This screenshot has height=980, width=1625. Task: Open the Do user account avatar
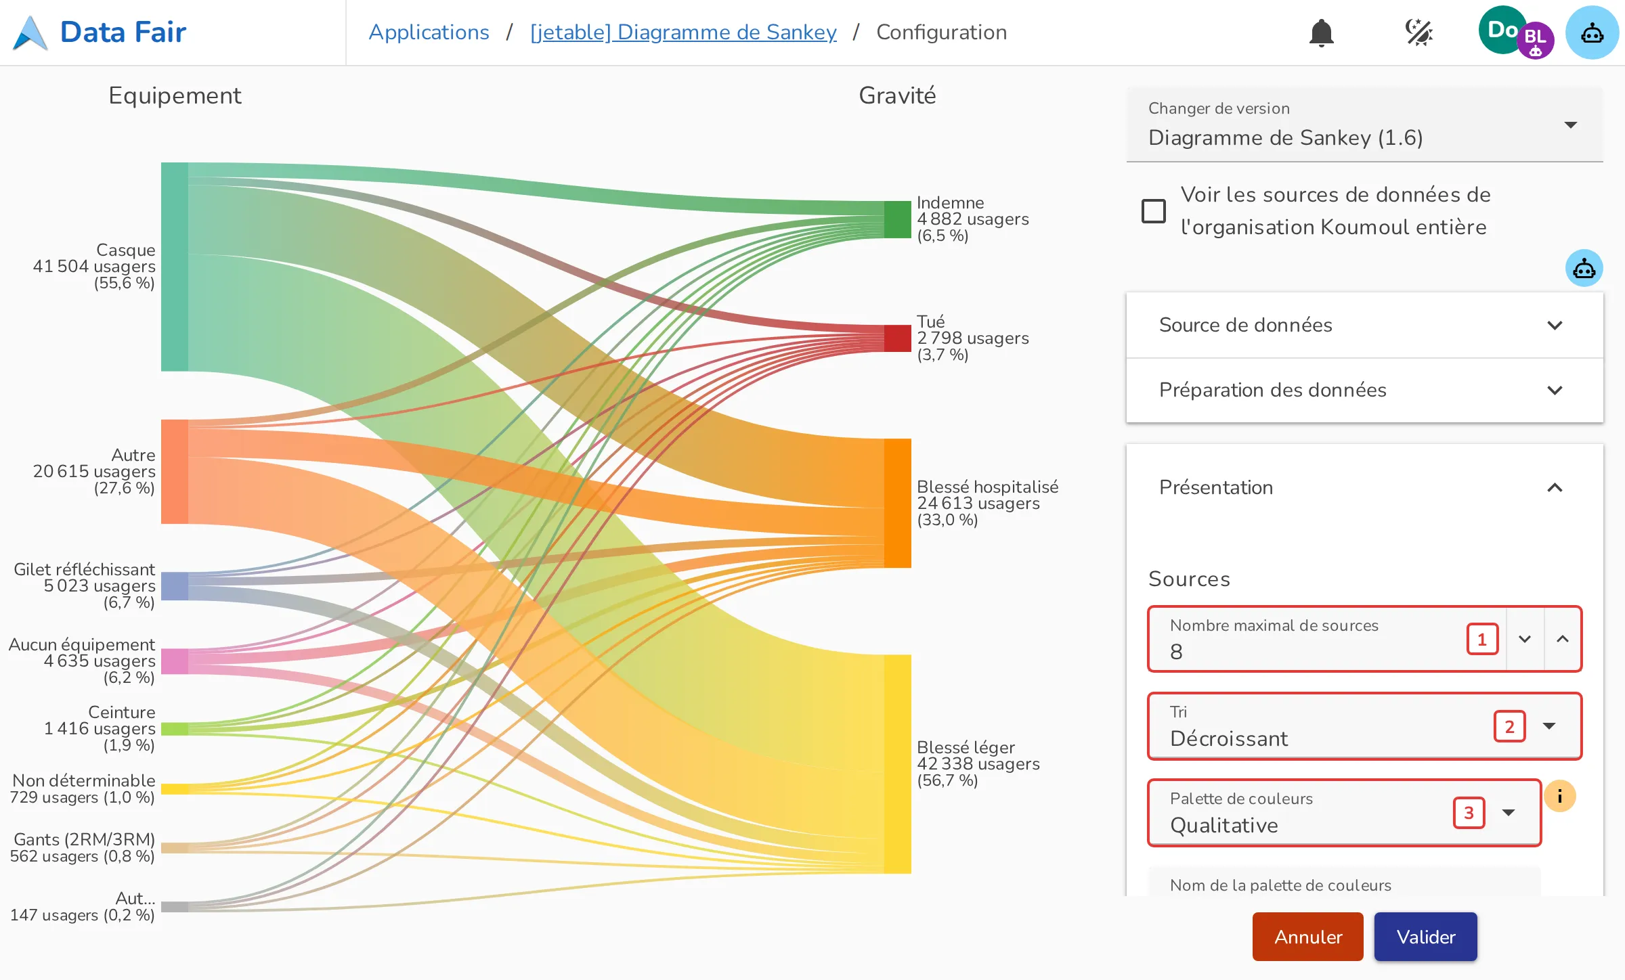[1500, 30]
